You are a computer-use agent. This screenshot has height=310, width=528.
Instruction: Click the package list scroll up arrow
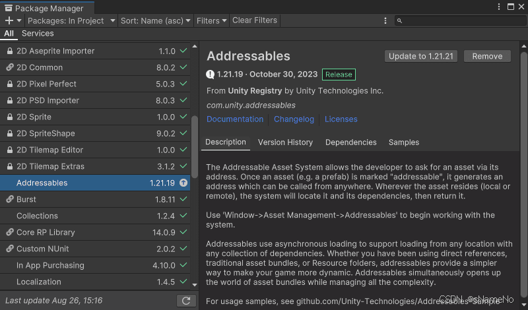195,46
